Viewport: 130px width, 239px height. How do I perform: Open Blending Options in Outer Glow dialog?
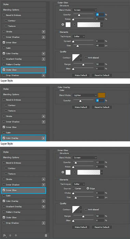[24, 10]
